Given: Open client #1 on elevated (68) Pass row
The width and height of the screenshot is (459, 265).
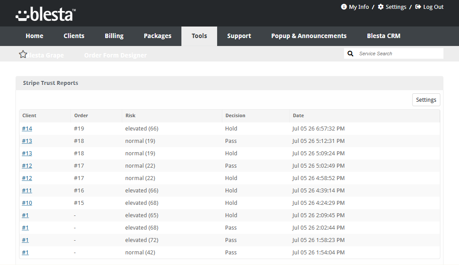Looking at the screenshot, I should coord(25,228).
